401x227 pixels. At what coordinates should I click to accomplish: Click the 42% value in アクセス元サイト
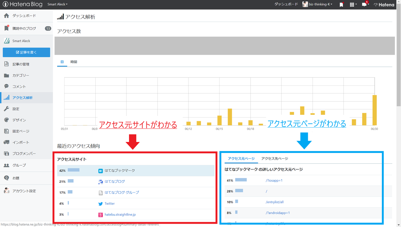tap(62, 171)
